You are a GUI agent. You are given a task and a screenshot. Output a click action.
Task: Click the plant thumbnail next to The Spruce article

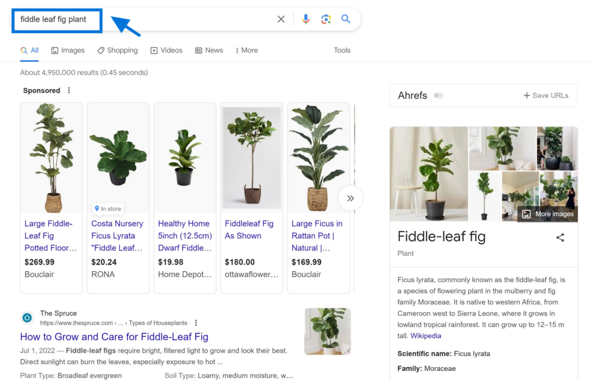pos(327,332)
